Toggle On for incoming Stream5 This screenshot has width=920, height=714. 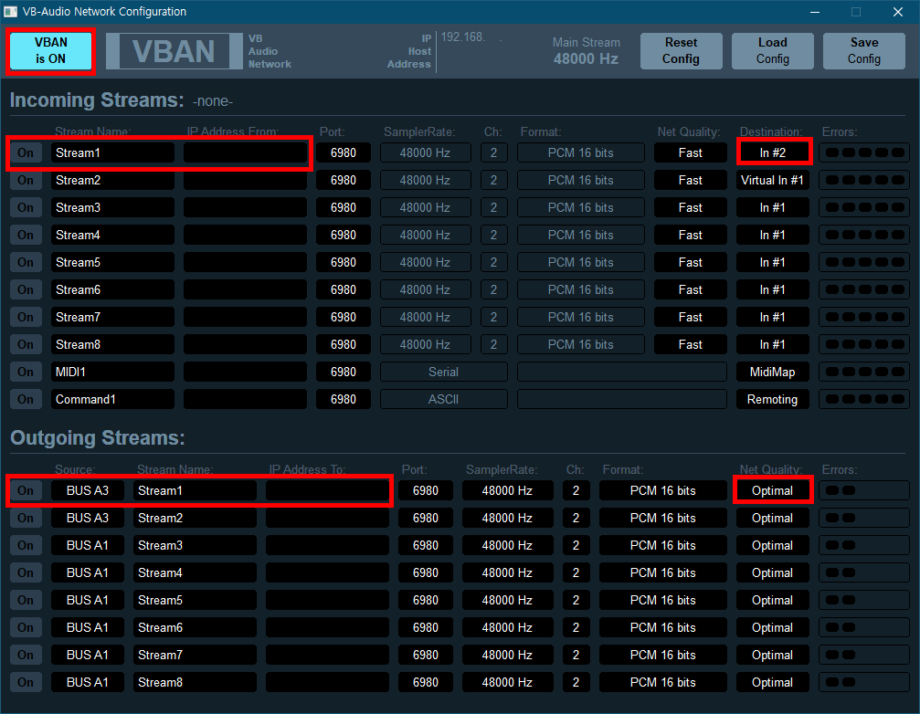(26, 262)
